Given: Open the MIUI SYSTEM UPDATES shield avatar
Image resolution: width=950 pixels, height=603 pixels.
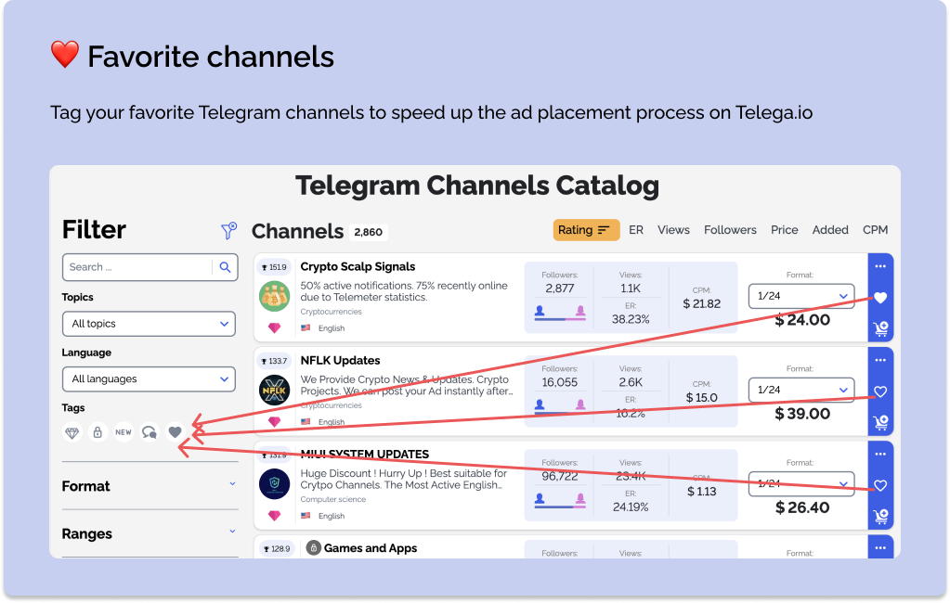Looking at the screenshot, I should 275,483.
